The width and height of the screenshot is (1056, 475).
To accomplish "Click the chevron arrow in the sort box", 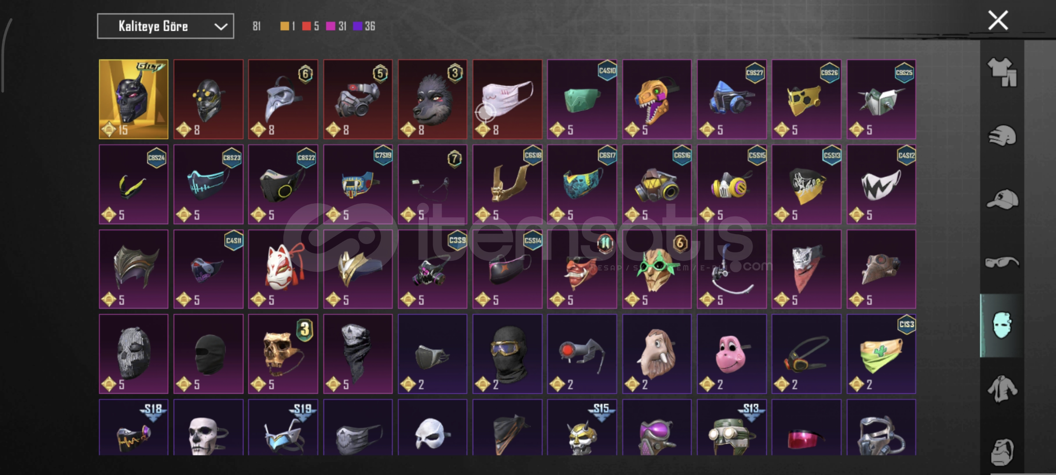I will pos(220,27).
